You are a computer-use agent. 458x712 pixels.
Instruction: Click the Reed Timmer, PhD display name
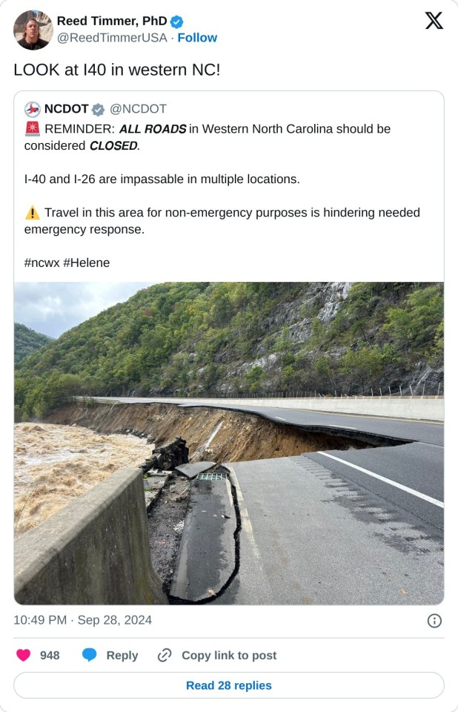click(x=112, y=21)
